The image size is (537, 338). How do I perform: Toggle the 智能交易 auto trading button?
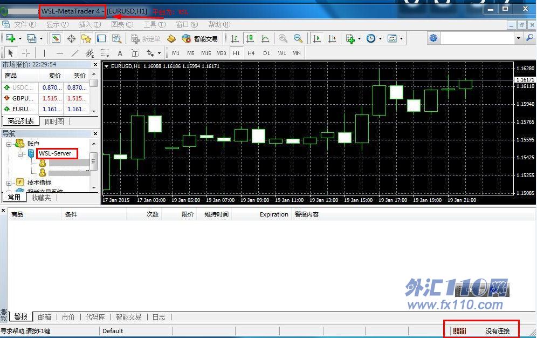coord(199,39)
